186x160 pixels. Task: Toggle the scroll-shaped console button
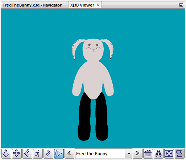pyautogui.click(x=179, y=153)
